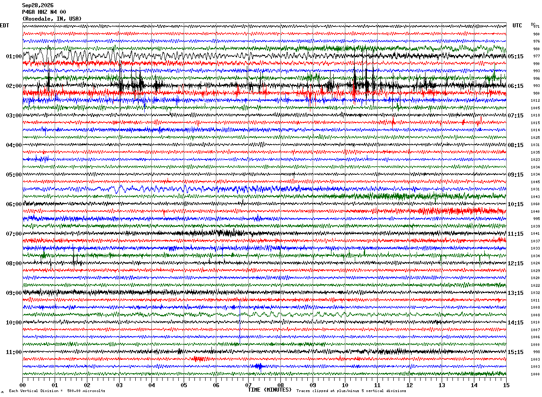Viewport: 542px width, 397px height.
Task: Click the 11:00 EDT row label
Action: coord(14,352)
